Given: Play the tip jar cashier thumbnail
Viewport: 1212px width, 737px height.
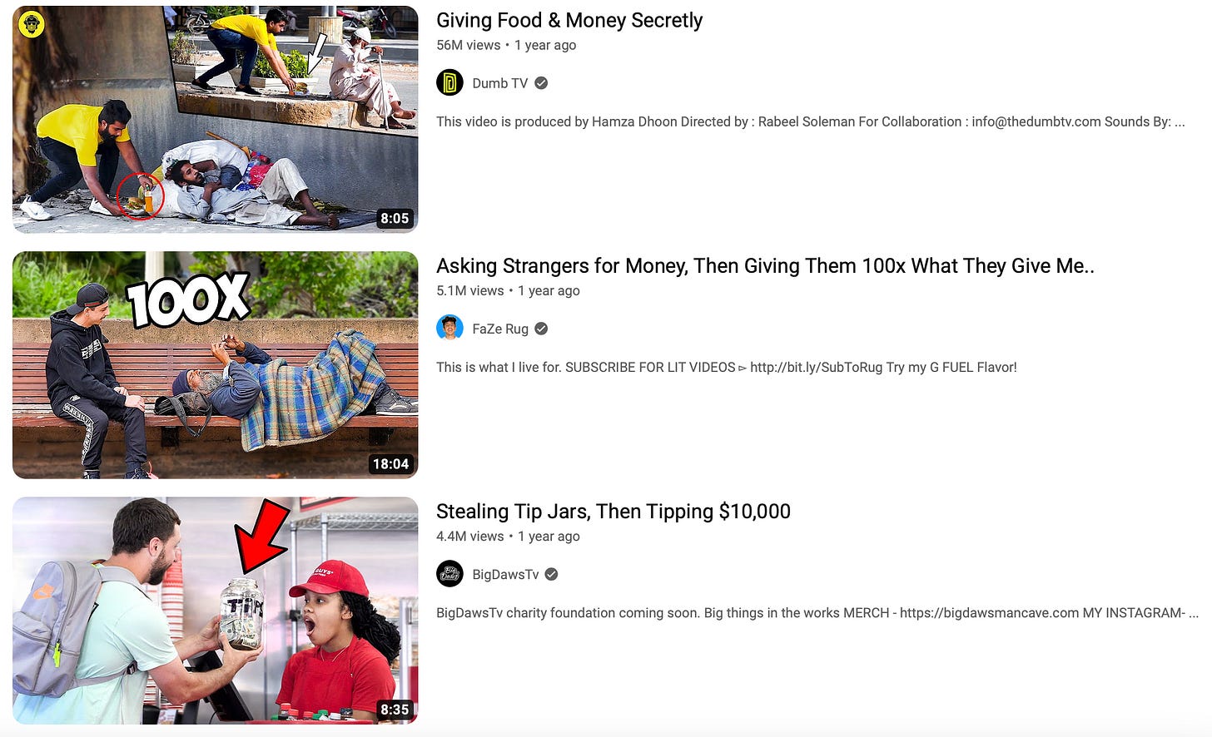Looking at the screenshot, I should 215,611.
